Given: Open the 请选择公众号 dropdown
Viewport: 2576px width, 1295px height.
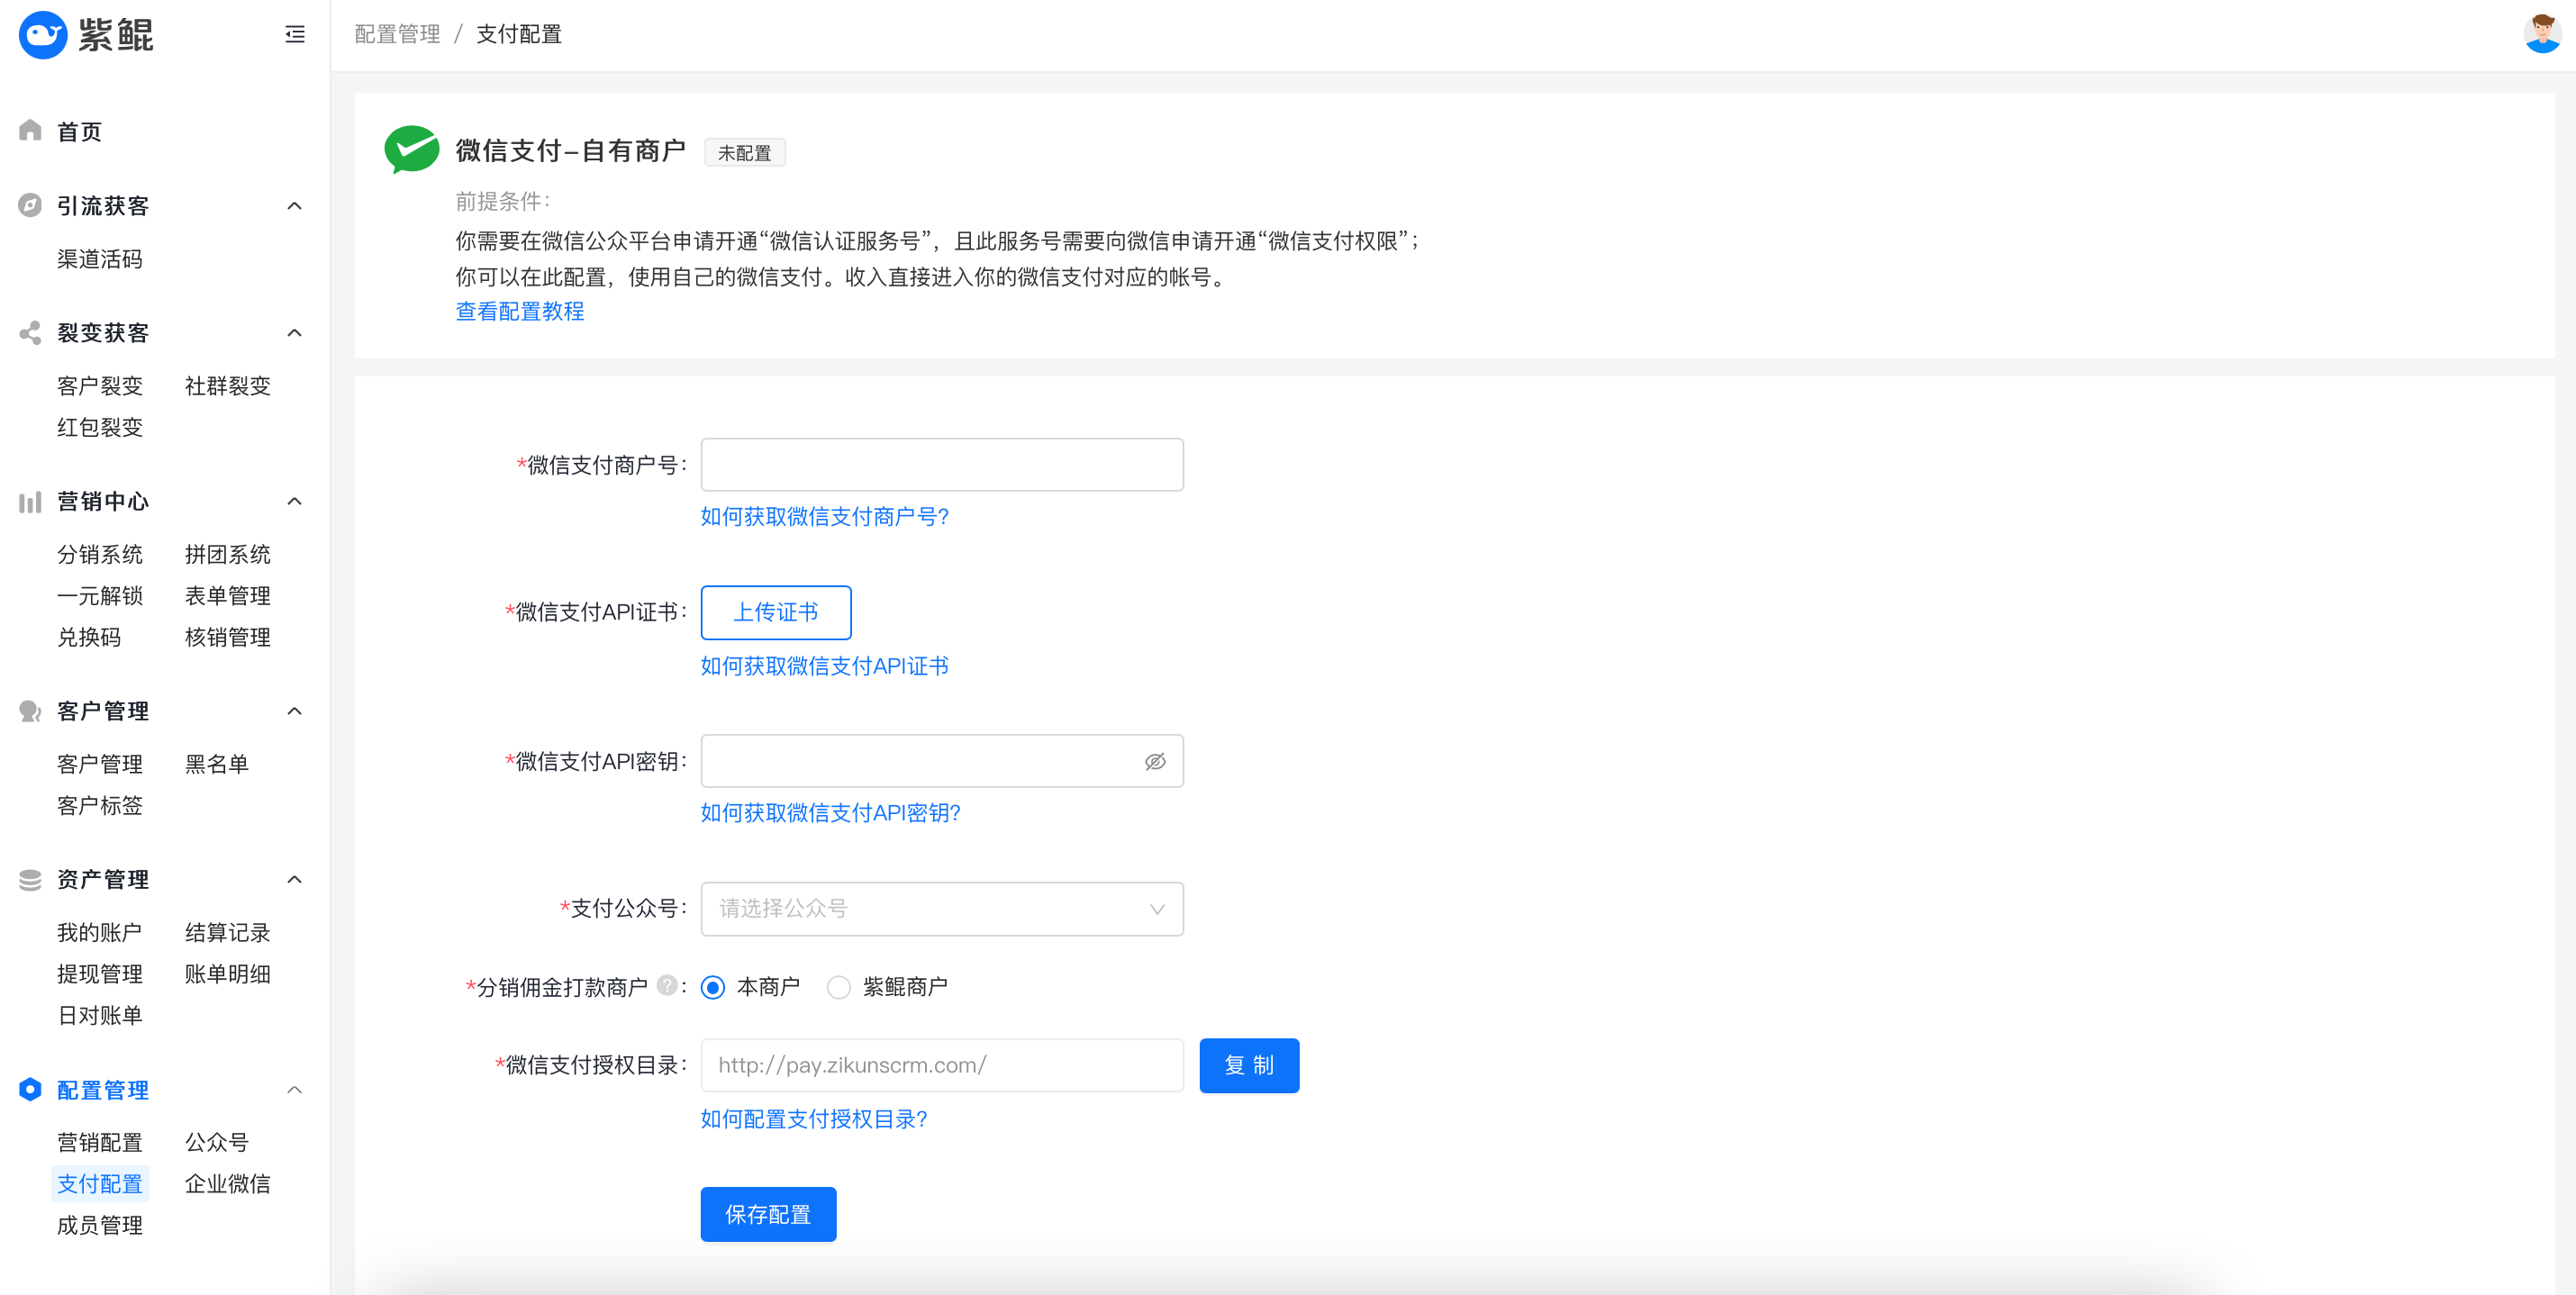Looking at the screenshot, I should [942, 908].
